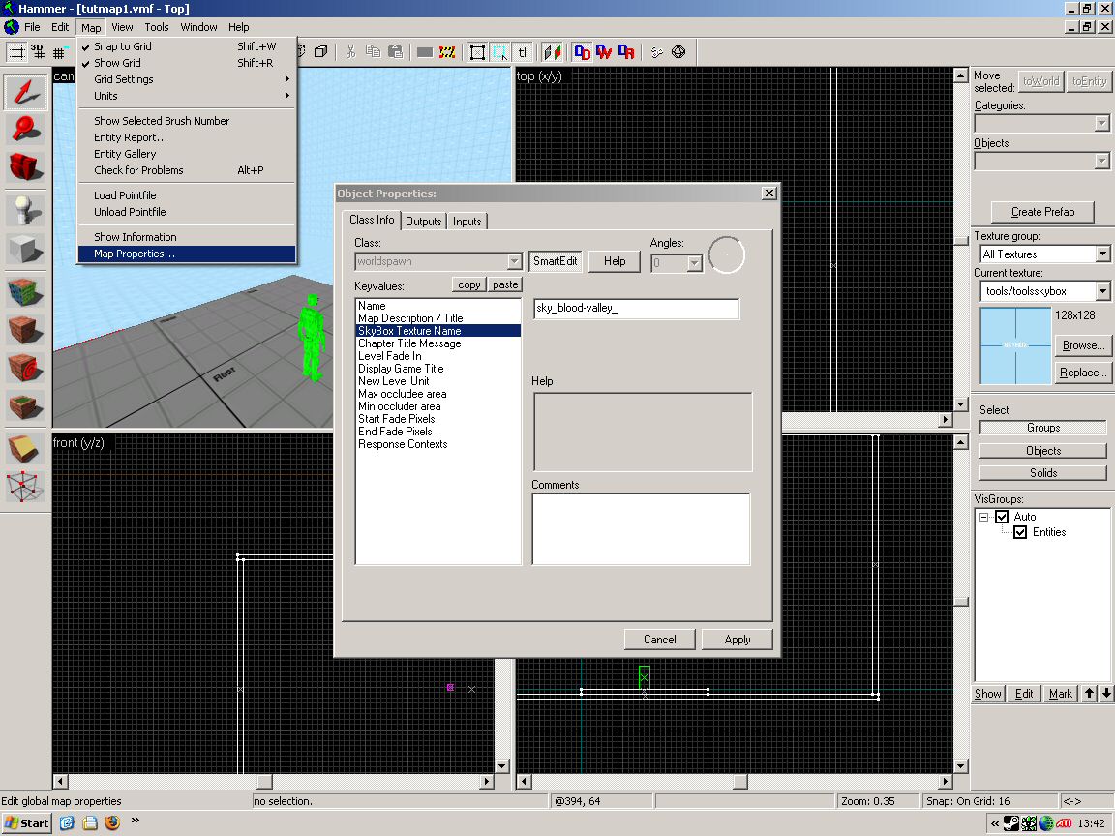Screen dimensions: 1115x836
Task: Choose Check for Problems menu entry
Action: pos(186,170)
